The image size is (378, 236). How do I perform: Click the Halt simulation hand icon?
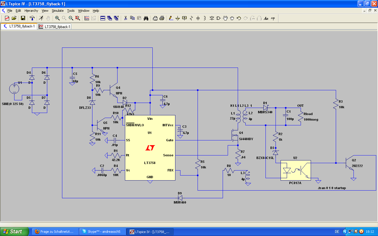[48, 18]
